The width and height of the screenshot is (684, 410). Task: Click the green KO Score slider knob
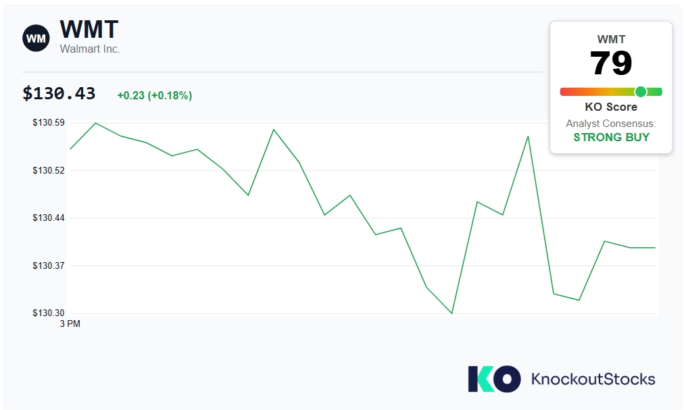640,92
